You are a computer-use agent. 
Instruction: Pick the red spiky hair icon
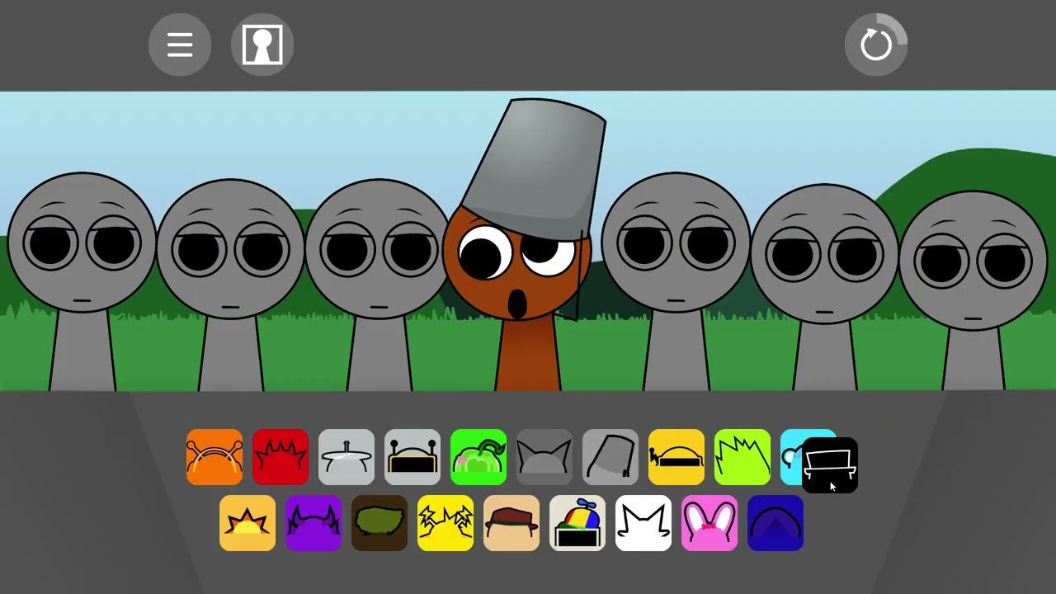(280, 457)
